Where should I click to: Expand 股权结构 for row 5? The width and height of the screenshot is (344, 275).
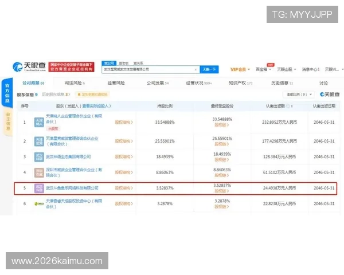coord(124,188)
